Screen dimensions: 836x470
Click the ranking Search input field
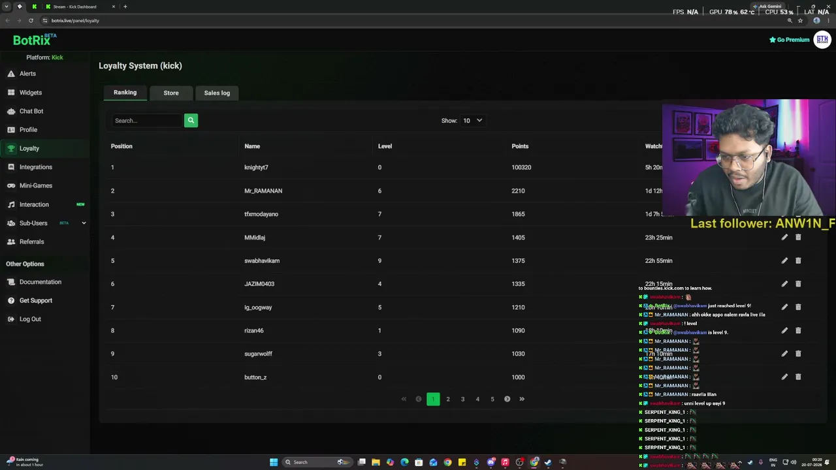pyautogui.click(x=147, y=120)
